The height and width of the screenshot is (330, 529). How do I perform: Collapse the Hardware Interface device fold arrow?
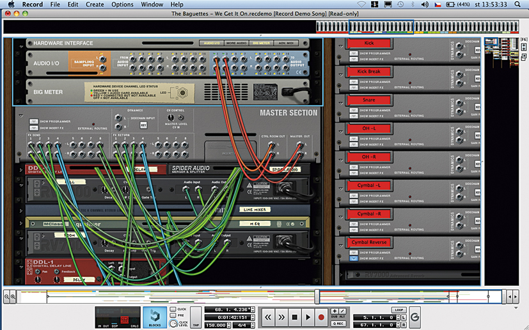tap(21, 47)
